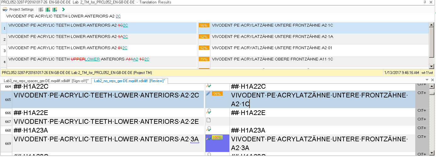The height and width of the screenshot is (157, 436).
Task: Click CXT+ label for segment 669
Action: [422, 137]
